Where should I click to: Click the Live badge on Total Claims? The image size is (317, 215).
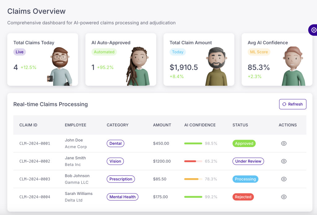[20, 52]
